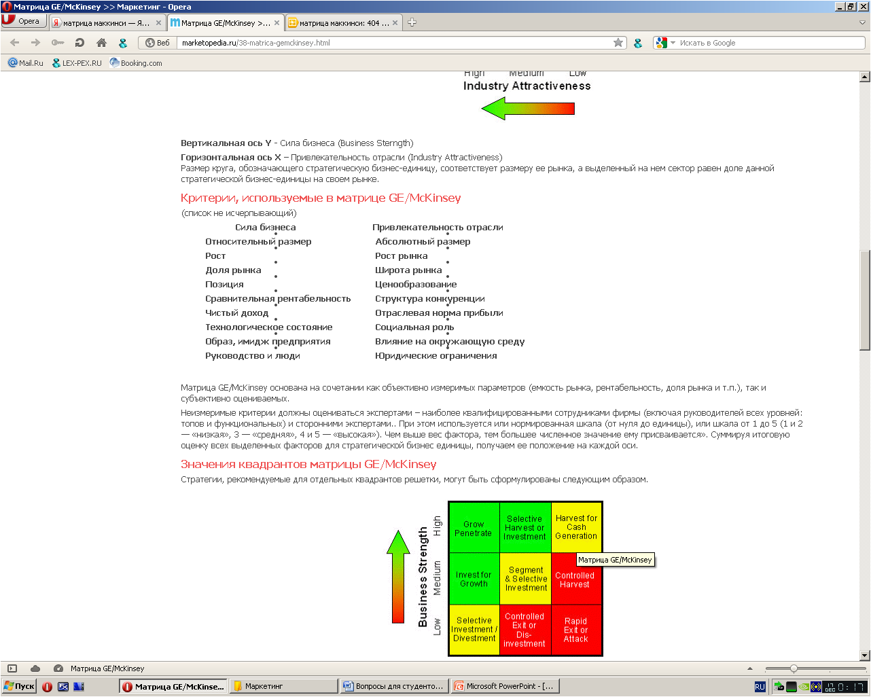This screenshot has width=871, height=697.
Task: Click the third quick launch icon
Action: click(79, 687)
